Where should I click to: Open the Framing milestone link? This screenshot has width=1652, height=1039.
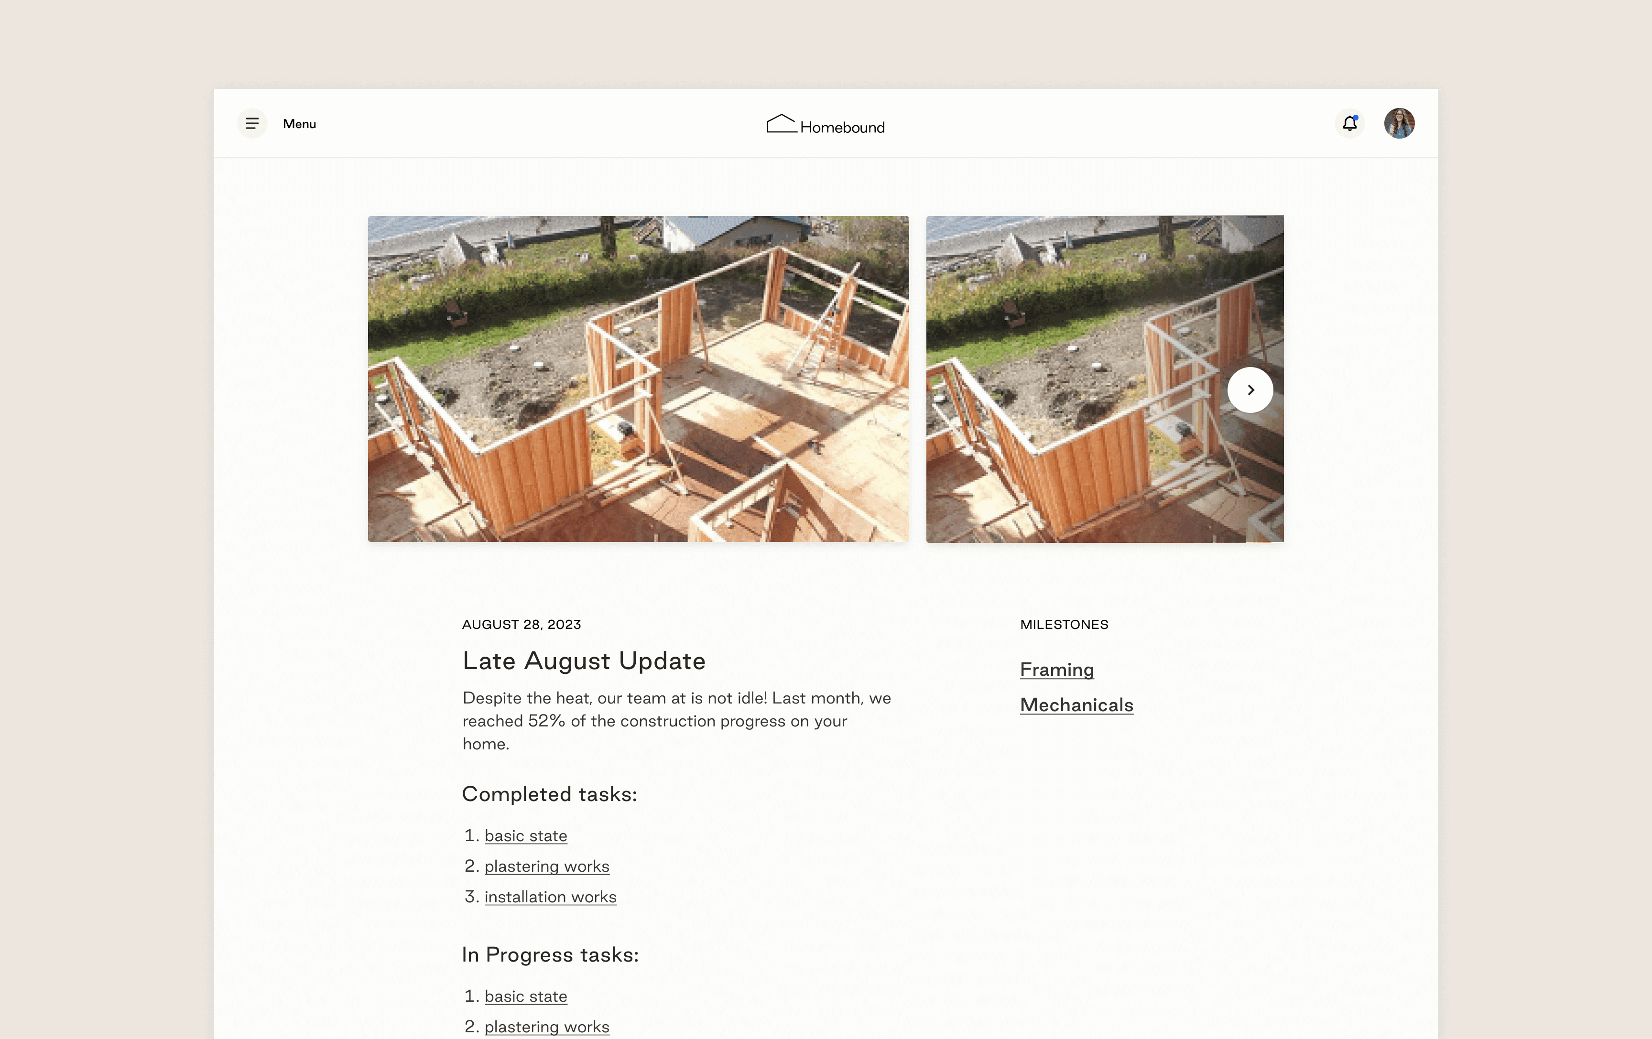(1056, 670)
